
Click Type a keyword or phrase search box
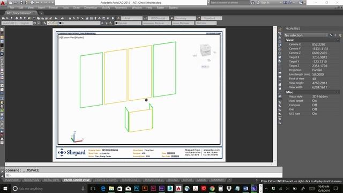(230, 3)
